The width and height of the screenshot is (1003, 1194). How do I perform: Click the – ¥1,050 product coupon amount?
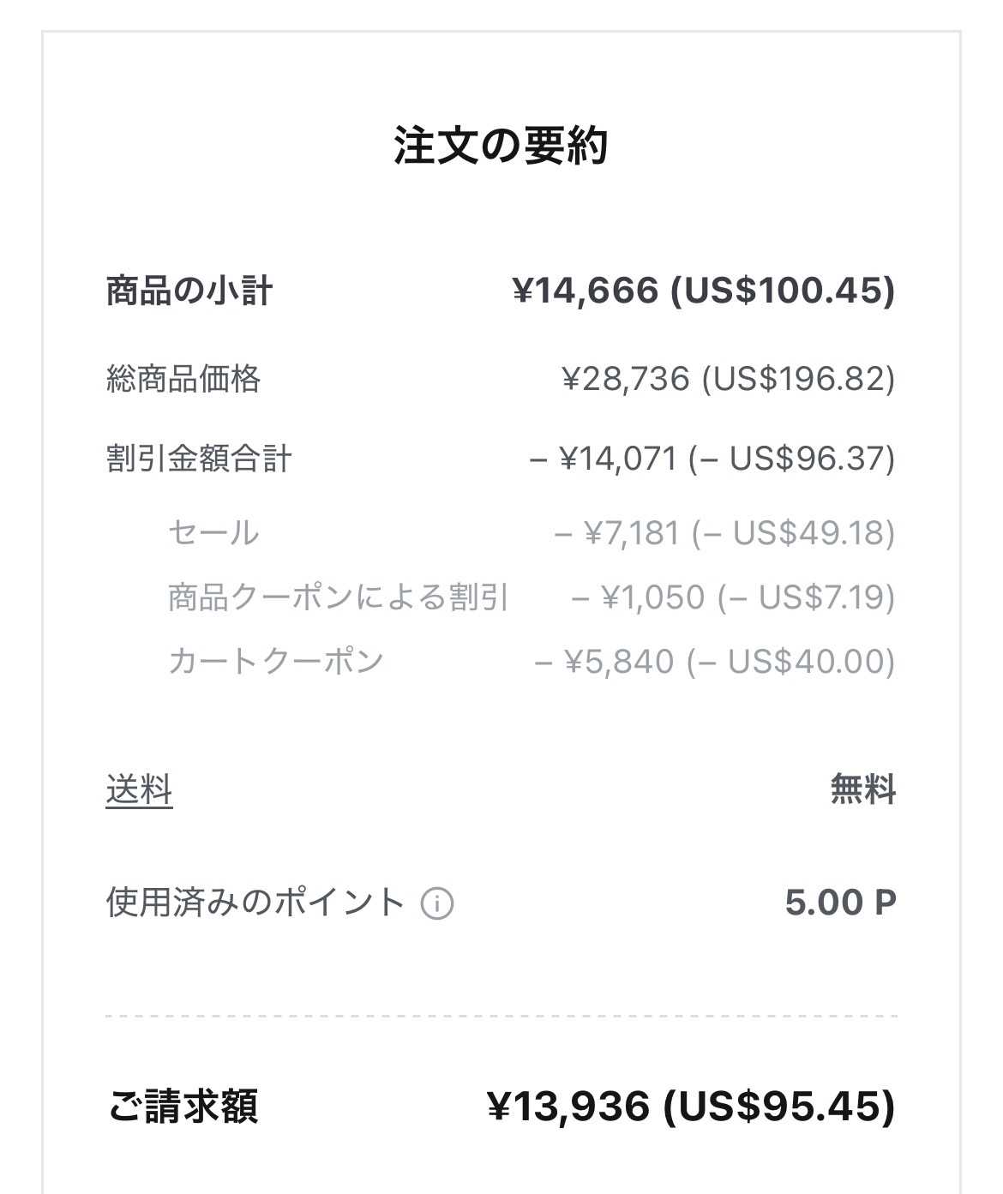tap(732, 597)
